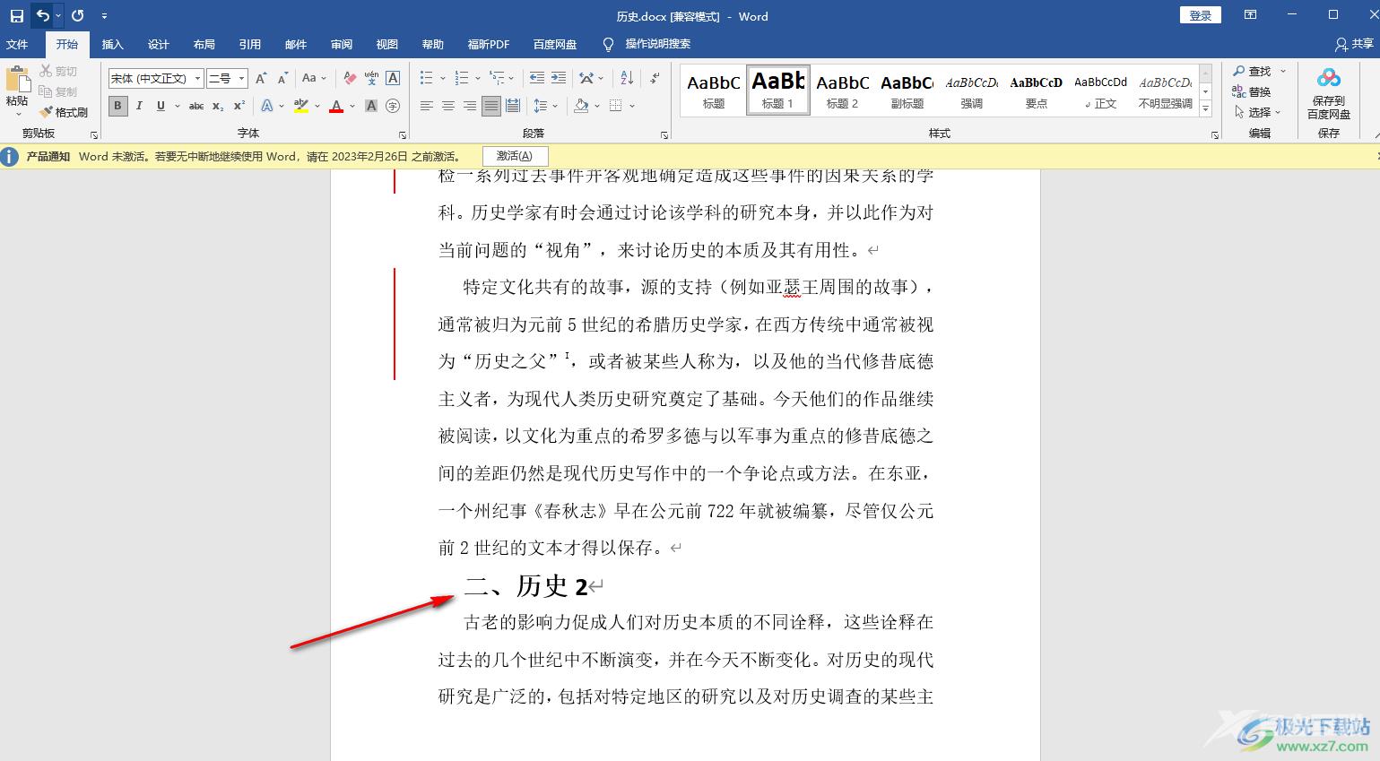Apply the 副标题 style
The height and width of the screenshot is (761, 1380).
pos(907,91)
